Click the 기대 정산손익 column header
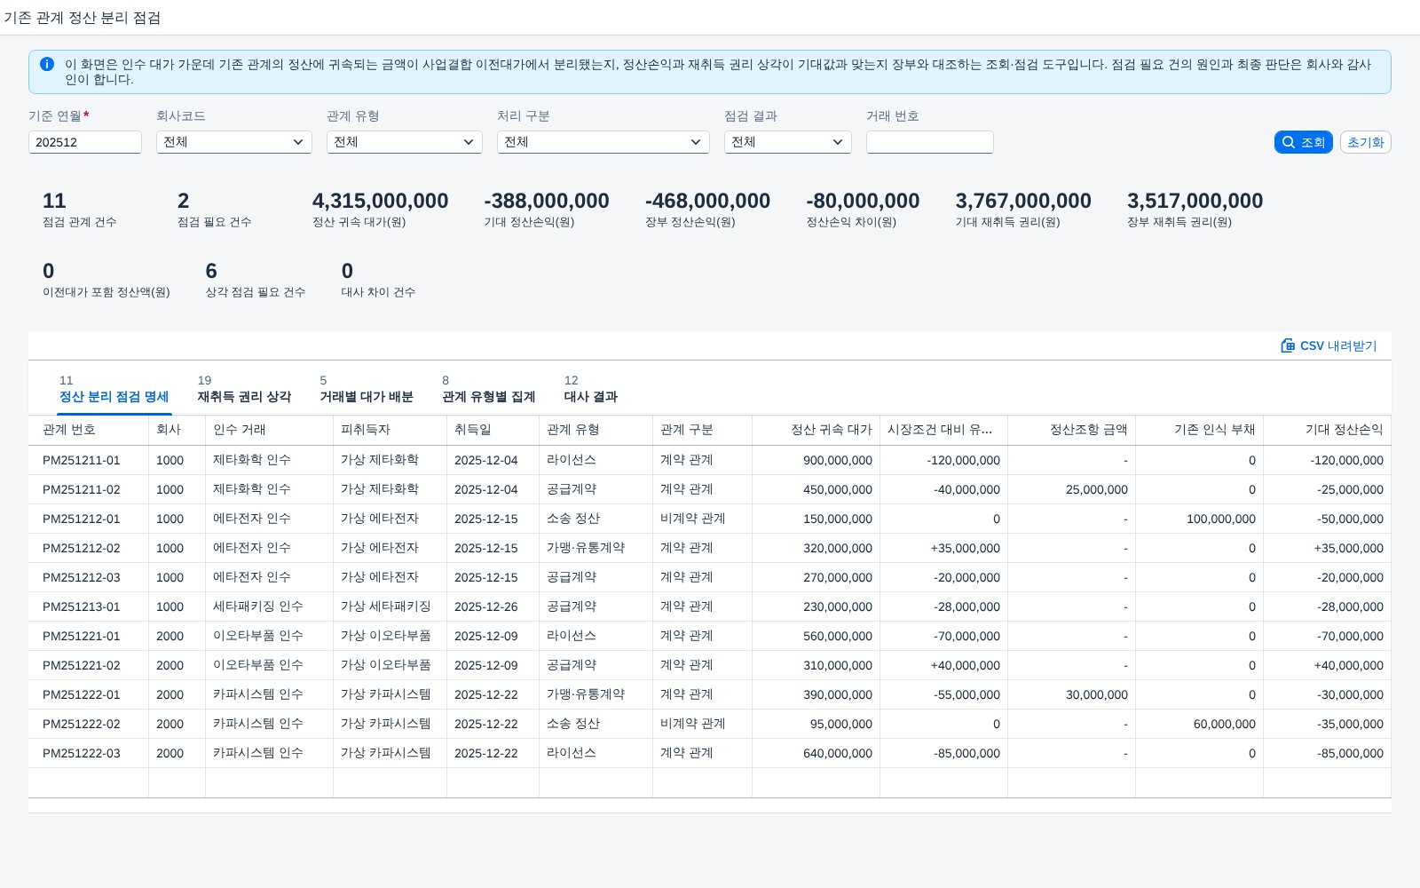 click(x=1327, y=430)
